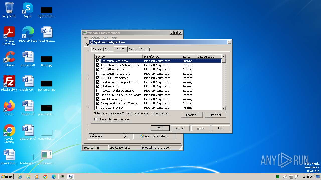Open the Start menu

point(7,177)
